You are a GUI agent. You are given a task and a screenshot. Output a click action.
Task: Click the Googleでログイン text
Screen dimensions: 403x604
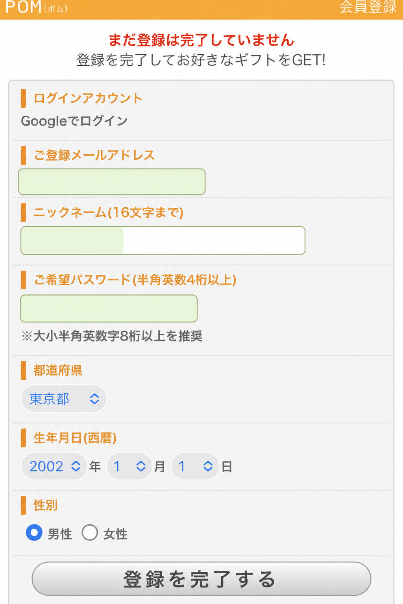[74, 121]
